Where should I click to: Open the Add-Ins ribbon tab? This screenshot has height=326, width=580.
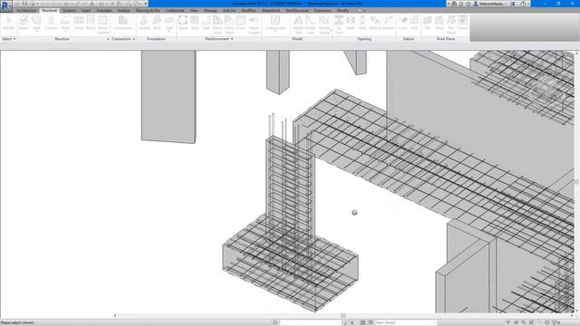pos(229,11)
